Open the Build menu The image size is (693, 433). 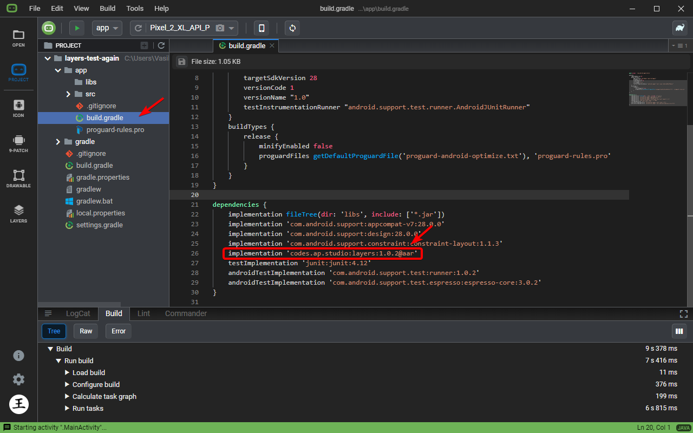[108, 9]
